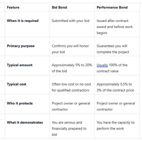Screen dimensions: 142x141
Task: Click row handle beside Typical cost
Action: coord(2,81)
